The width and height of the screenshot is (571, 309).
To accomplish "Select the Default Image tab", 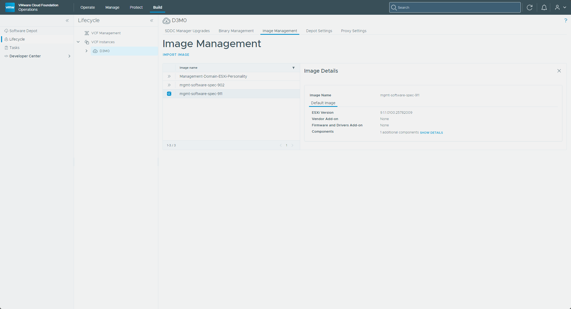I will [x=323, y=103].
